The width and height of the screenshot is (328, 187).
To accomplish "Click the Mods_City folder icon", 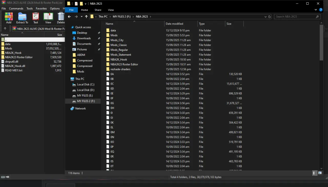I will point(108,40).
